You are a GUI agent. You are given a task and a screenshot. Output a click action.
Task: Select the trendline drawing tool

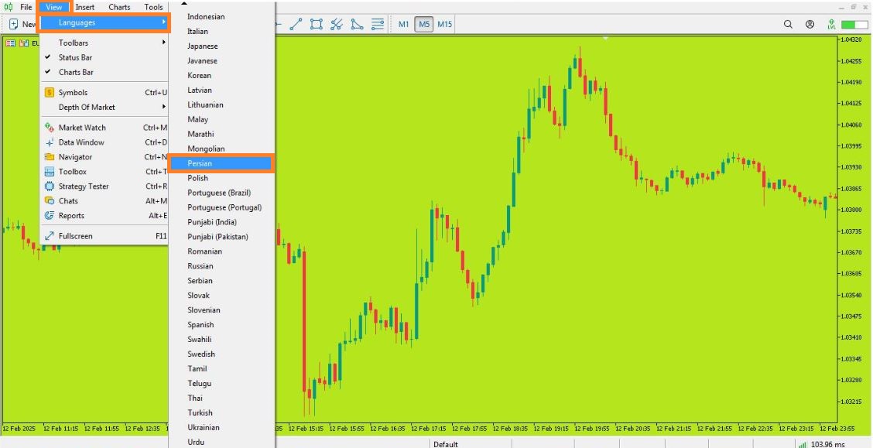pos(296,24)
